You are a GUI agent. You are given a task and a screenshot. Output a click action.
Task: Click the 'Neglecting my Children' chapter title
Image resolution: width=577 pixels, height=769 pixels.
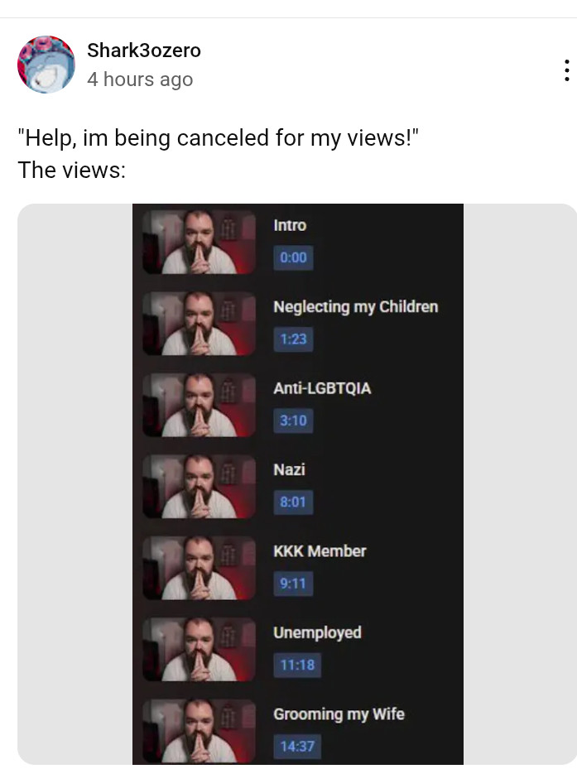356,307
